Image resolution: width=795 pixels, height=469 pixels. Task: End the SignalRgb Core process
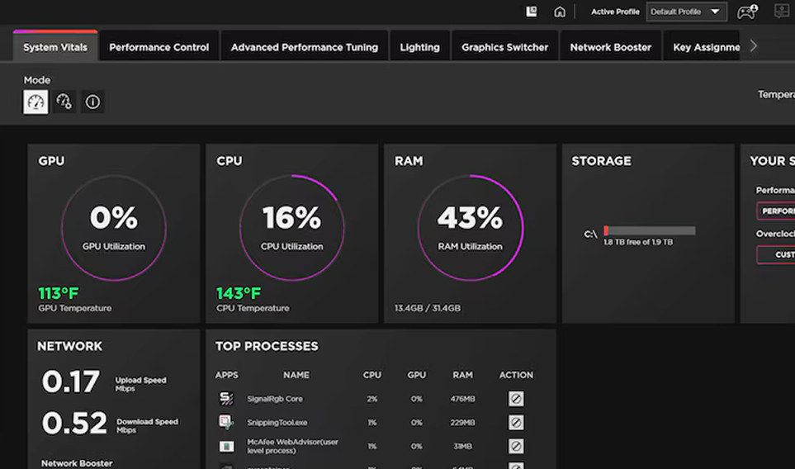coord(516,399)
